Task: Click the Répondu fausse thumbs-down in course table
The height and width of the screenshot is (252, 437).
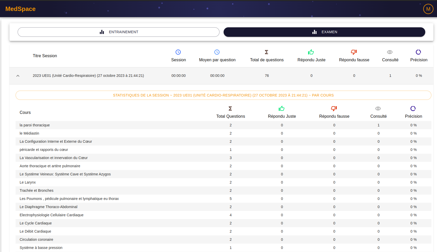Action: click(334, 109)
